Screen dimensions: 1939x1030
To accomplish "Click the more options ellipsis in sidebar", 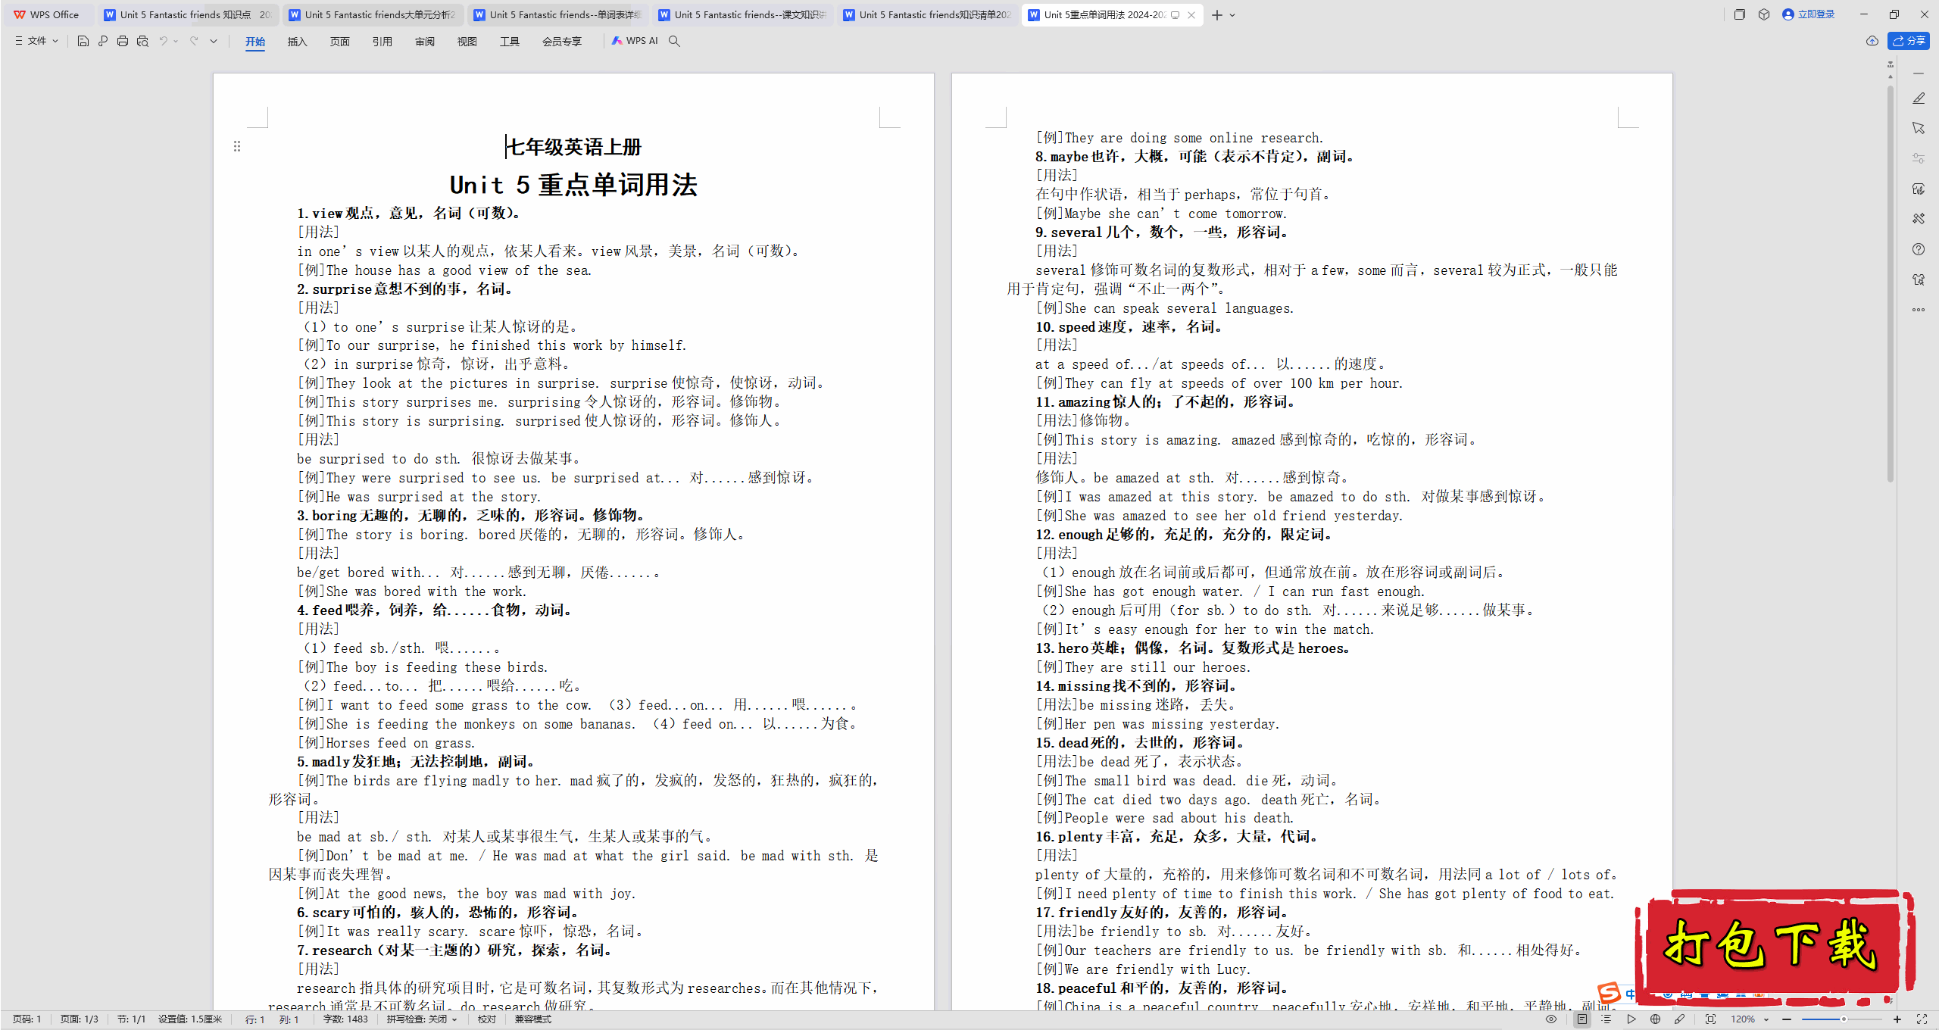I will point(1918,310).
